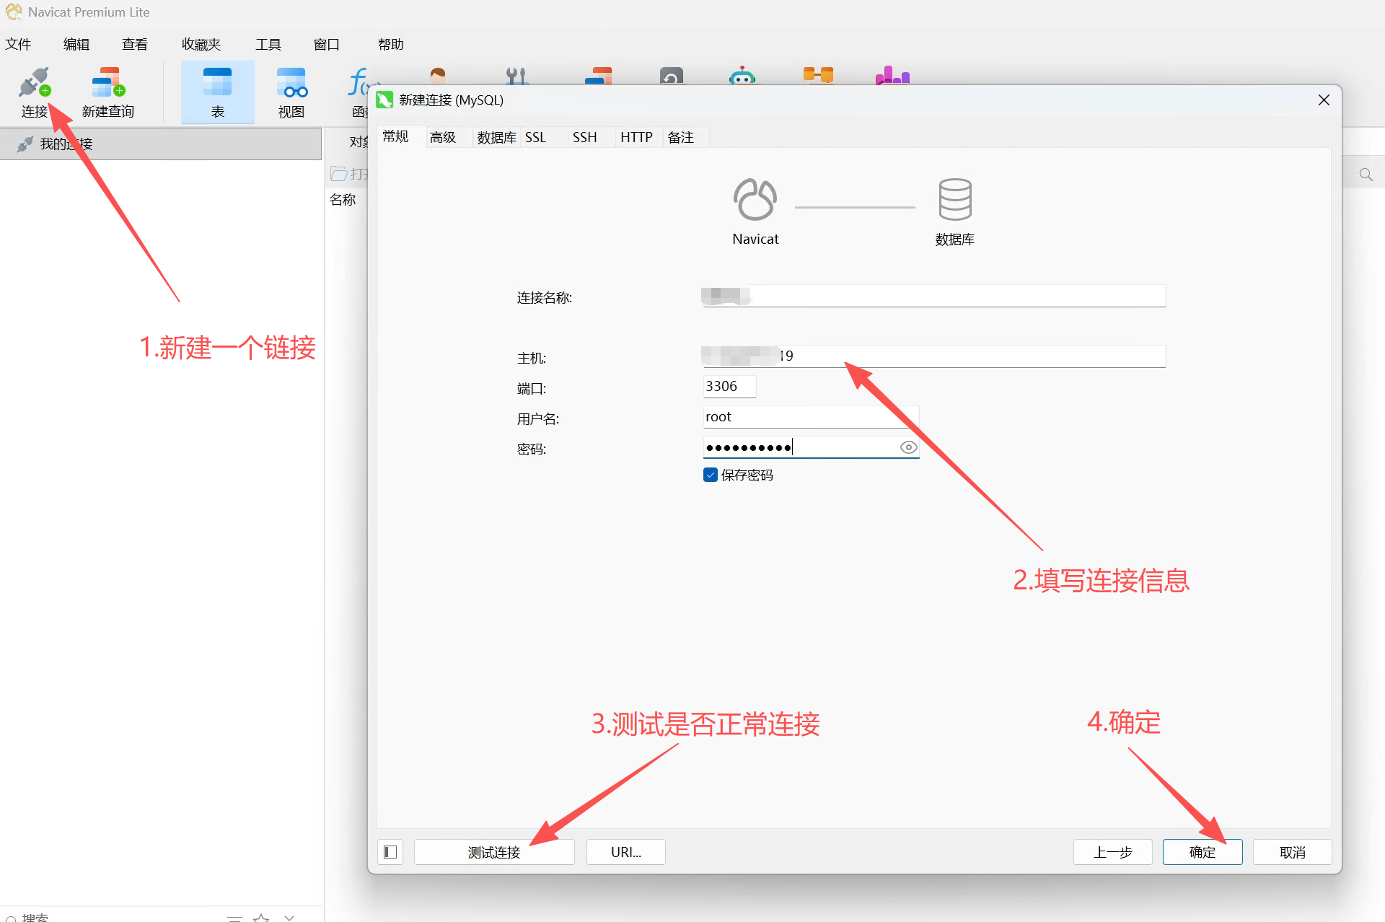Image resolution: width=1385 pixels, height=922 pixels.
Task: Open the SSH tab
Action: tap(584, 137)
